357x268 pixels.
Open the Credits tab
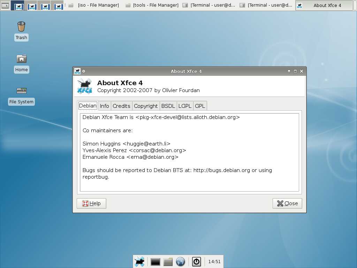pyautogui.click(x=121, y=106)
